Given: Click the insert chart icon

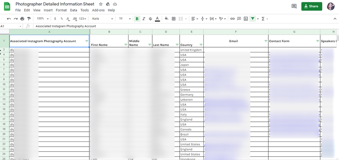Looking at the screenshot, I should (x=246, y=19).
